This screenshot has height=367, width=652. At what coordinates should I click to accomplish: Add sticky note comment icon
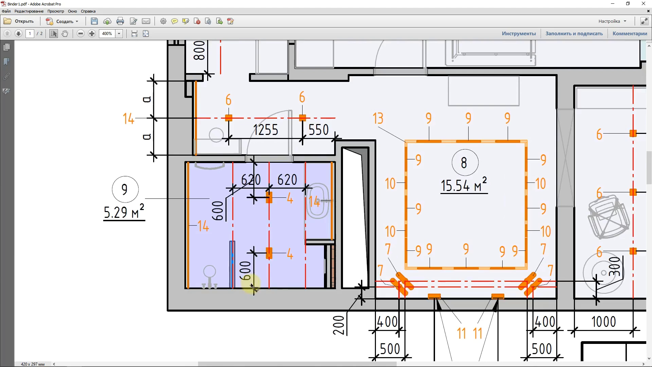pyautogui.click(x=175, y=21)
